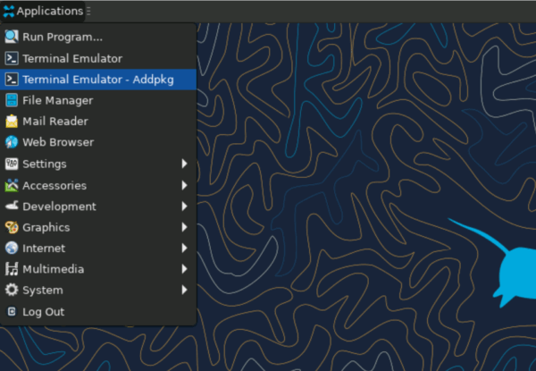The height and width of the screenshot is (371, 536).
Task: Expand the Internet submenu arrow
Action: pyautogui.click(x=185, y=248)
